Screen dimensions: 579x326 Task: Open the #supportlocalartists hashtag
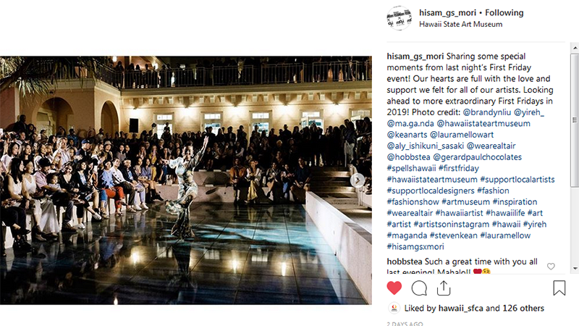(x=517, y=179)
